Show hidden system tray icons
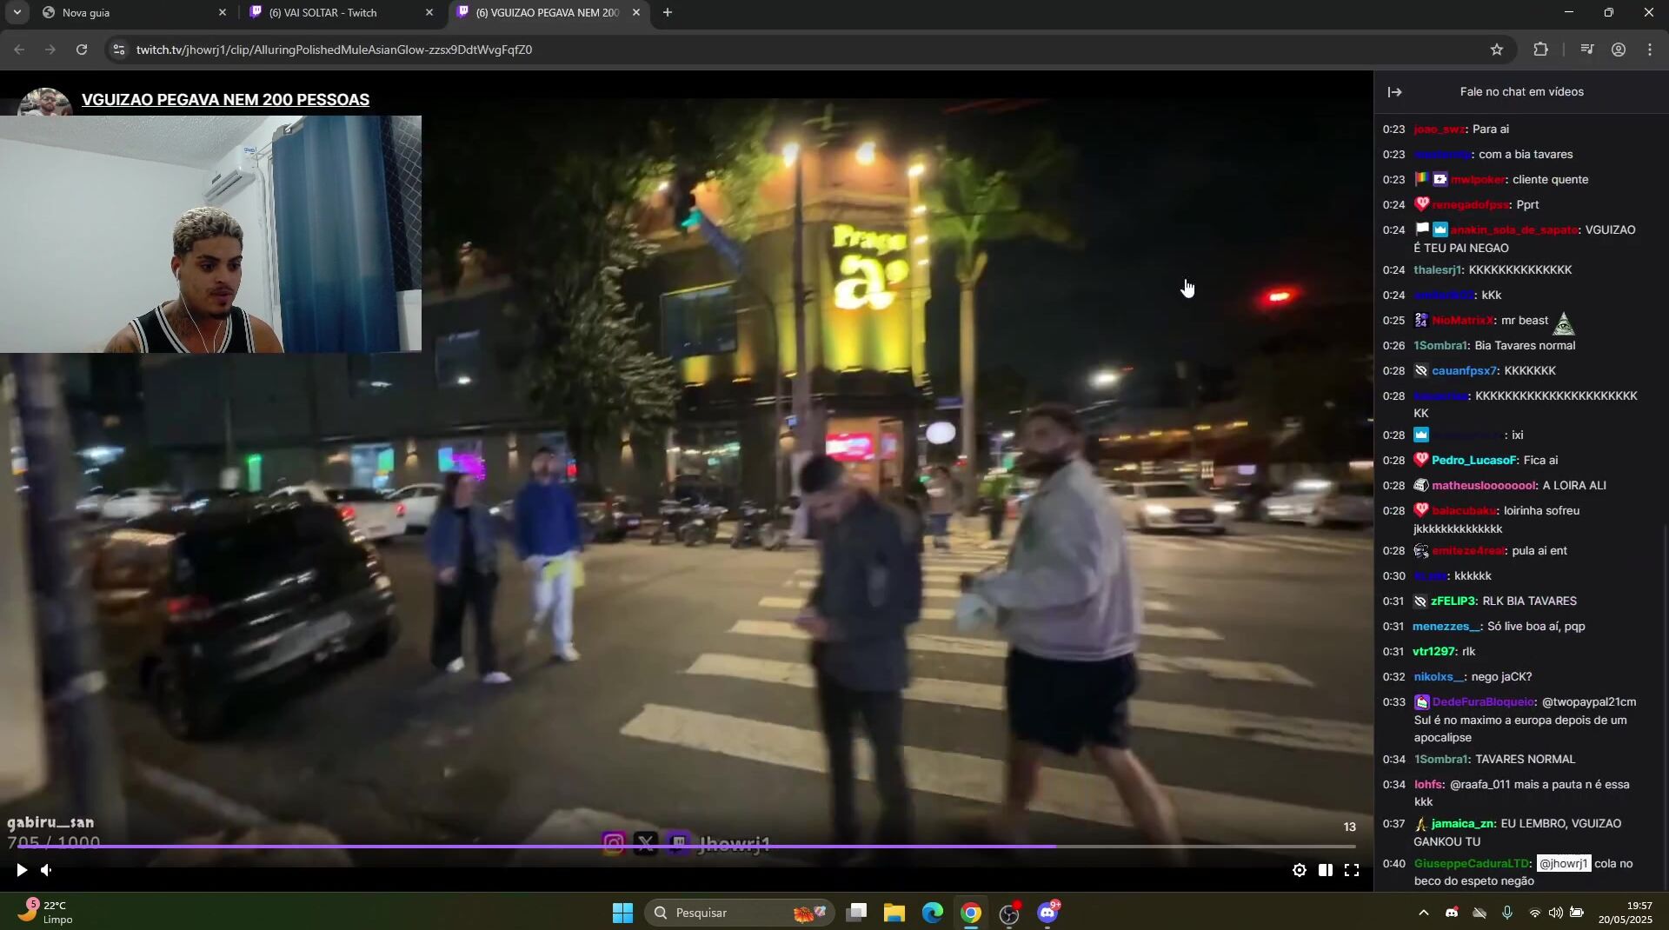 tap(1423, 913)
